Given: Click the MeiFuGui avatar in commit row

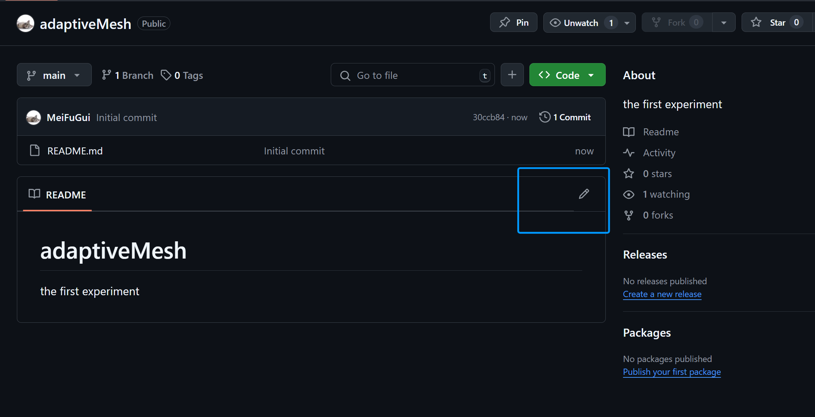Looking at the screenshot, I should click(33, 118).
